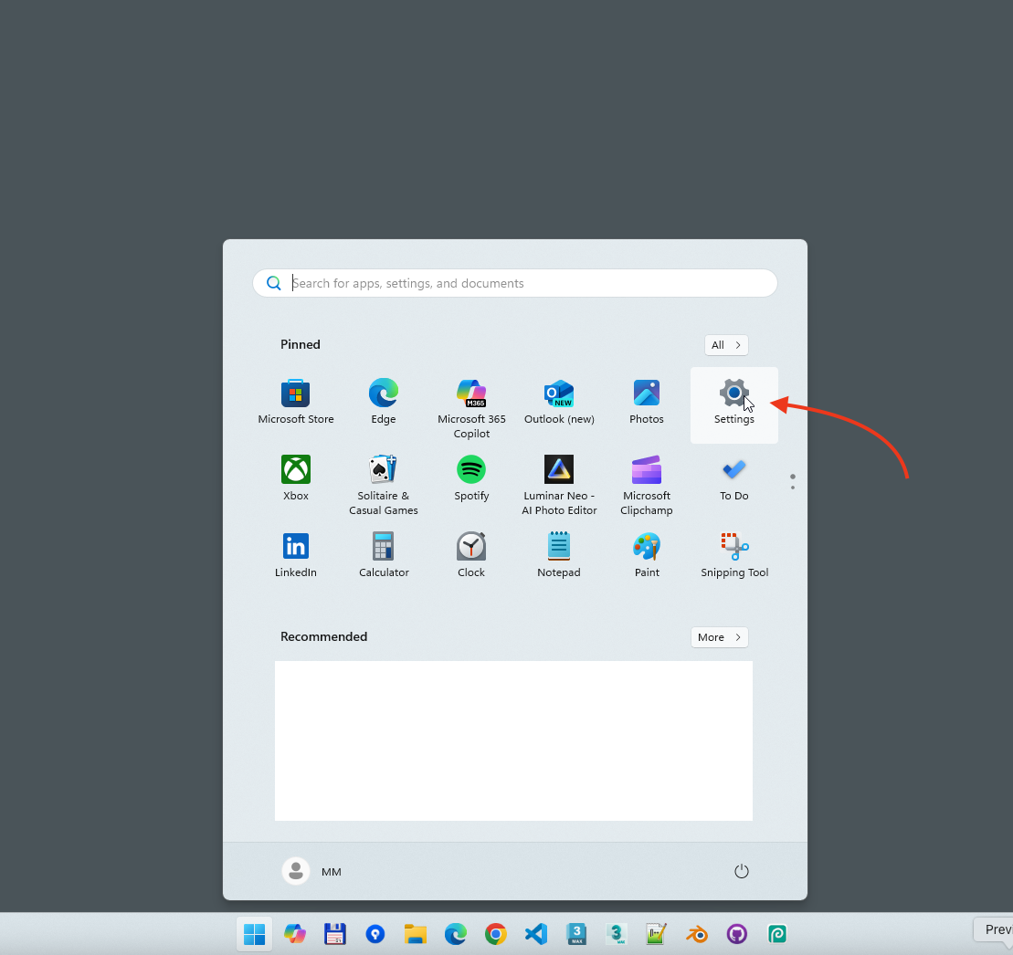The height and width of the screenshot is (955, 1013).
Task: Expand recommendations with the More button
Action: point(719,637)
